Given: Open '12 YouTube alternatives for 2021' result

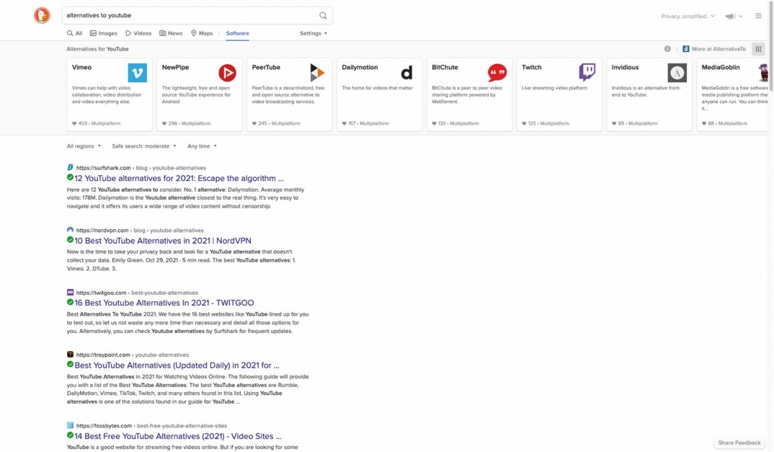Looking at the screenshot, I should point(179,178).
